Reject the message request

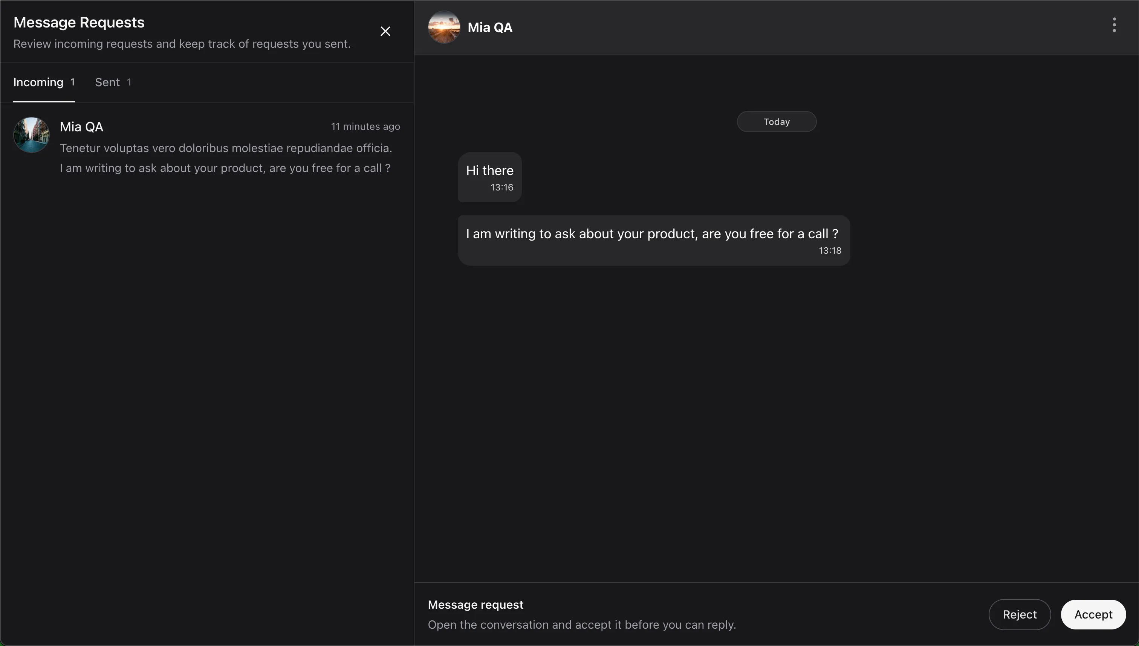[1019, 614]
